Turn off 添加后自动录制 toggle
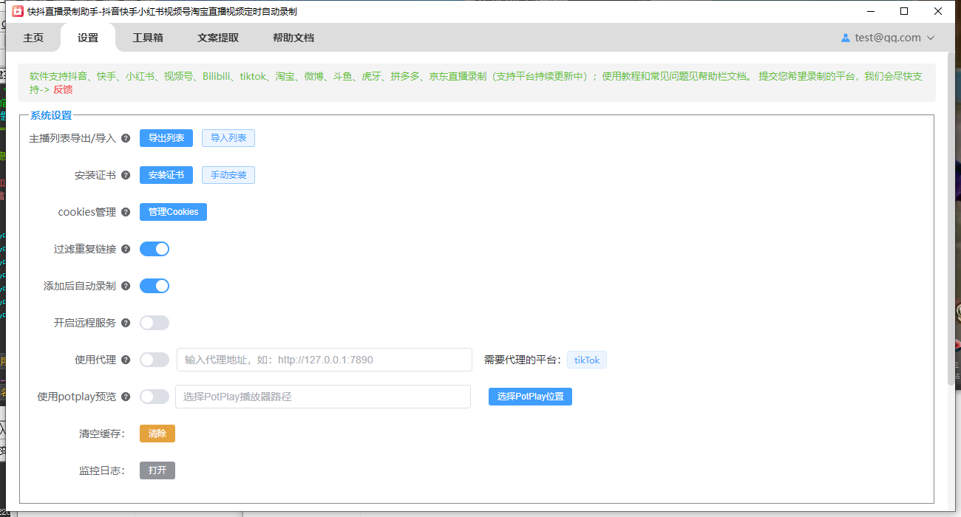The image size is (961, 517). (154, 286)
